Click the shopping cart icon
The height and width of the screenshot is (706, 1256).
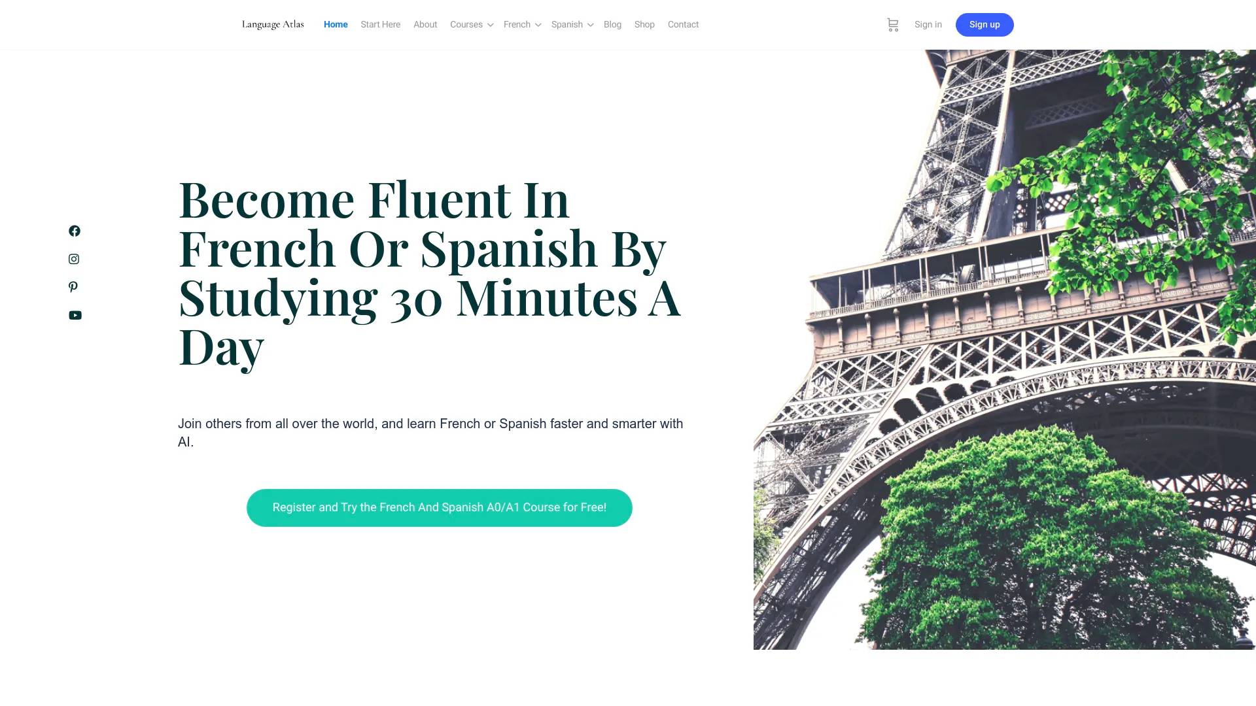tap(893, 24)
